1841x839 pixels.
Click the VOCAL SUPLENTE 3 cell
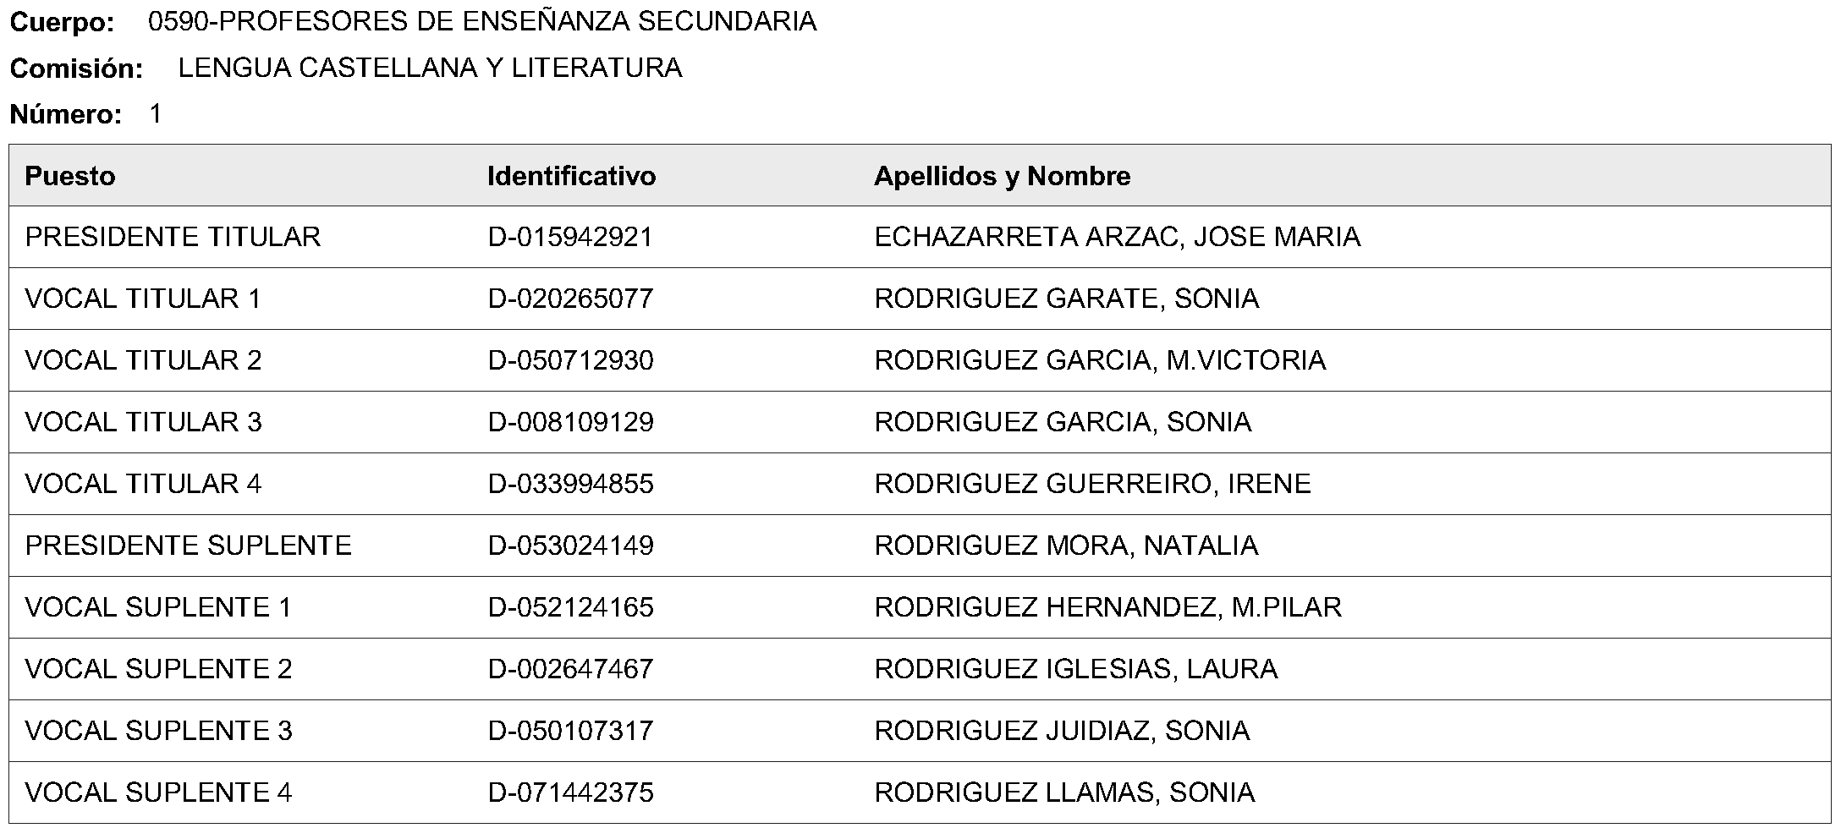pos(158,731)
